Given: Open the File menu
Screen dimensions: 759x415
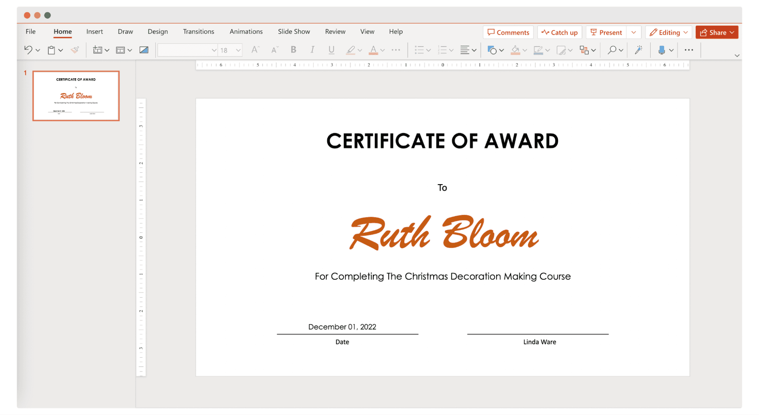Looking at the screenshot, I should pos(31,32).
